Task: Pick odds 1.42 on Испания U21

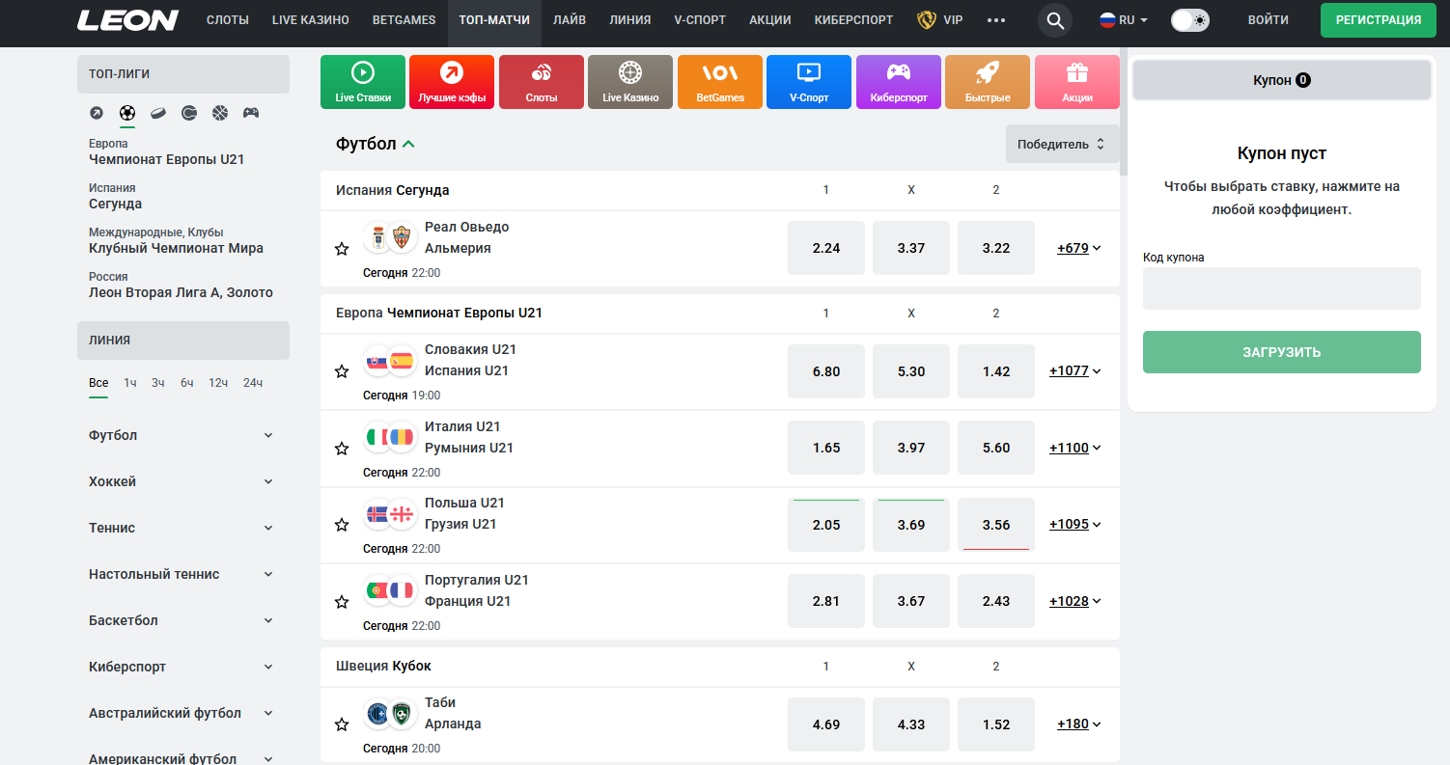Action: 996,371
